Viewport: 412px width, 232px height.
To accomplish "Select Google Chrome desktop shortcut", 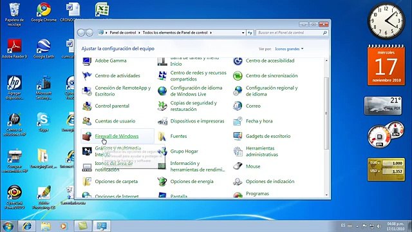I will (44, 13).
